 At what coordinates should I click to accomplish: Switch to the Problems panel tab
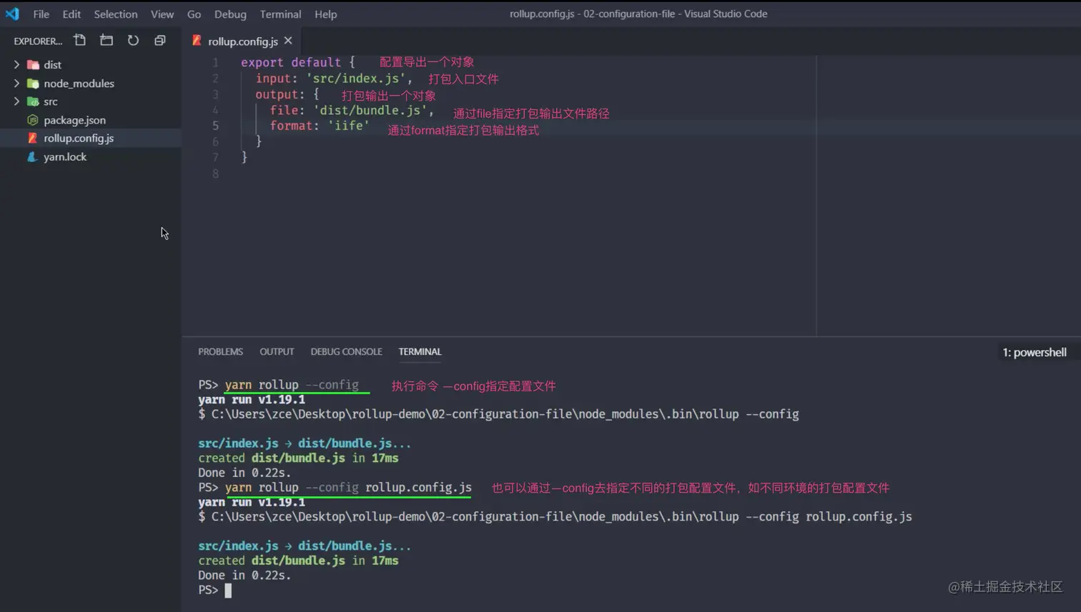point(220,352)
